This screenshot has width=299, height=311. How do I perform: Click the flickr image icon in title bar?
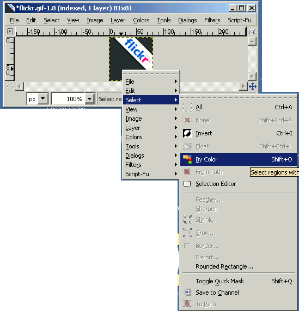click(10, 8)
